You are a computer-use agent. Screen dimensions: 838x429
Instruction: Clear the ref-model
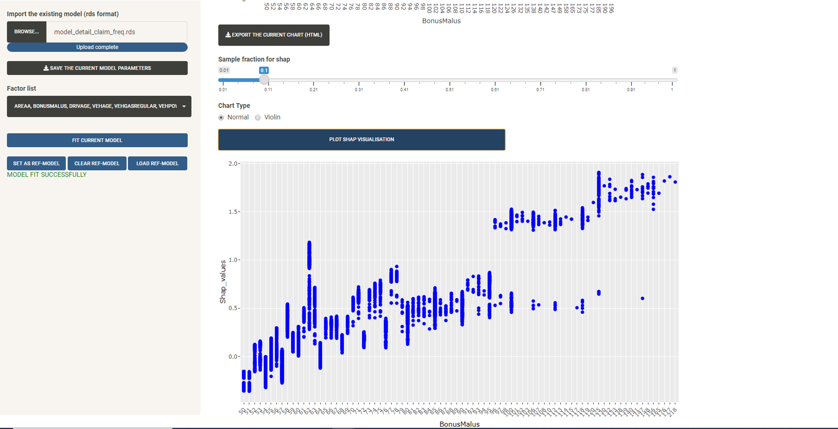pyautogui.click(x=97, y=163)
